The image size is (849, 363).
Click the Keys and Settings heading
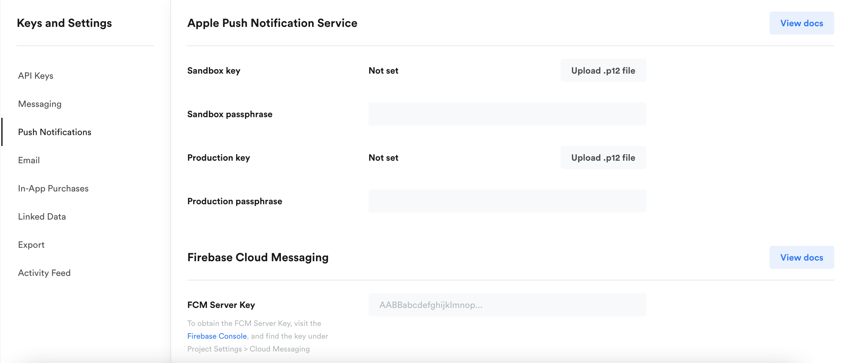coord(64,23)
